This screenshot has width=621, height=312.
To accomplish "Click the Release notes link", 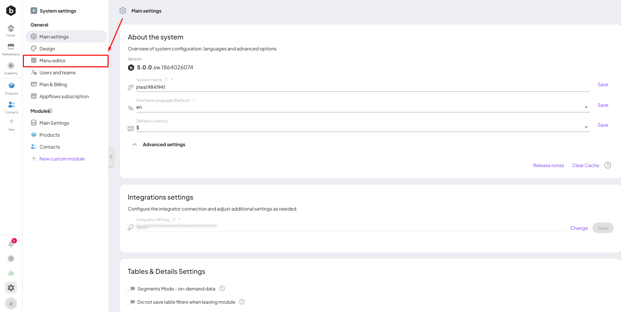I will [548, 165].
